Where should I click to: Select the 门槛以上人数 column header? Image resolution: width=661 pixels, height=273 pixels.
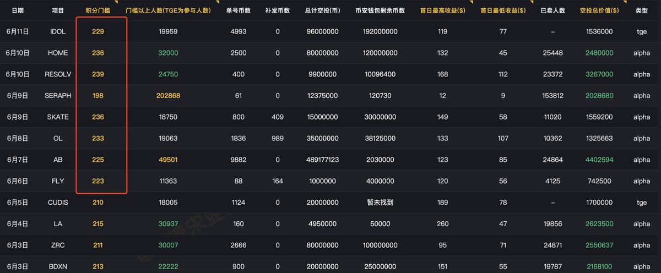(168, 10)
